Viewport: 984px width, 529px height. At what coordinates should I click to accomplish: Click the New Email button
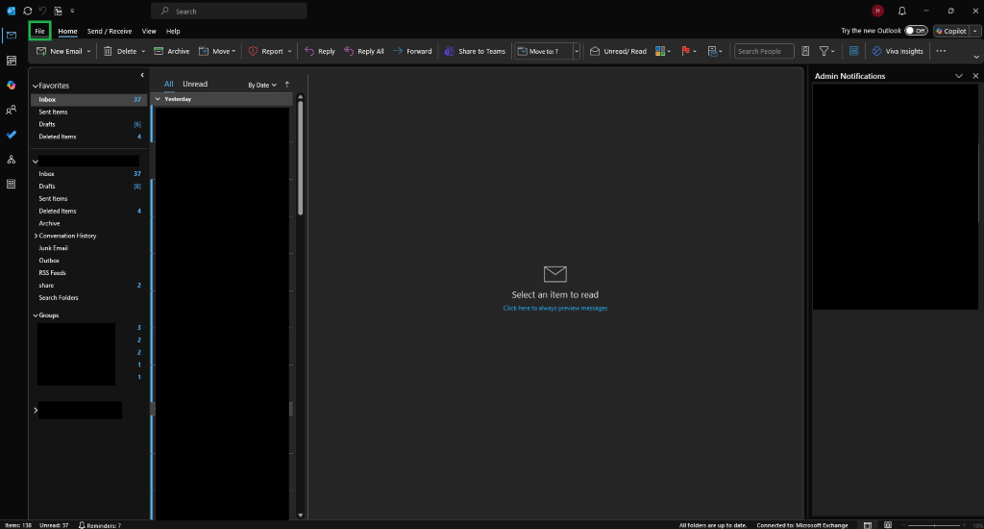point(59,52)
